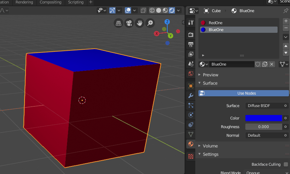Open material slot specials dropdown arrow

click(x=286, y=37)
